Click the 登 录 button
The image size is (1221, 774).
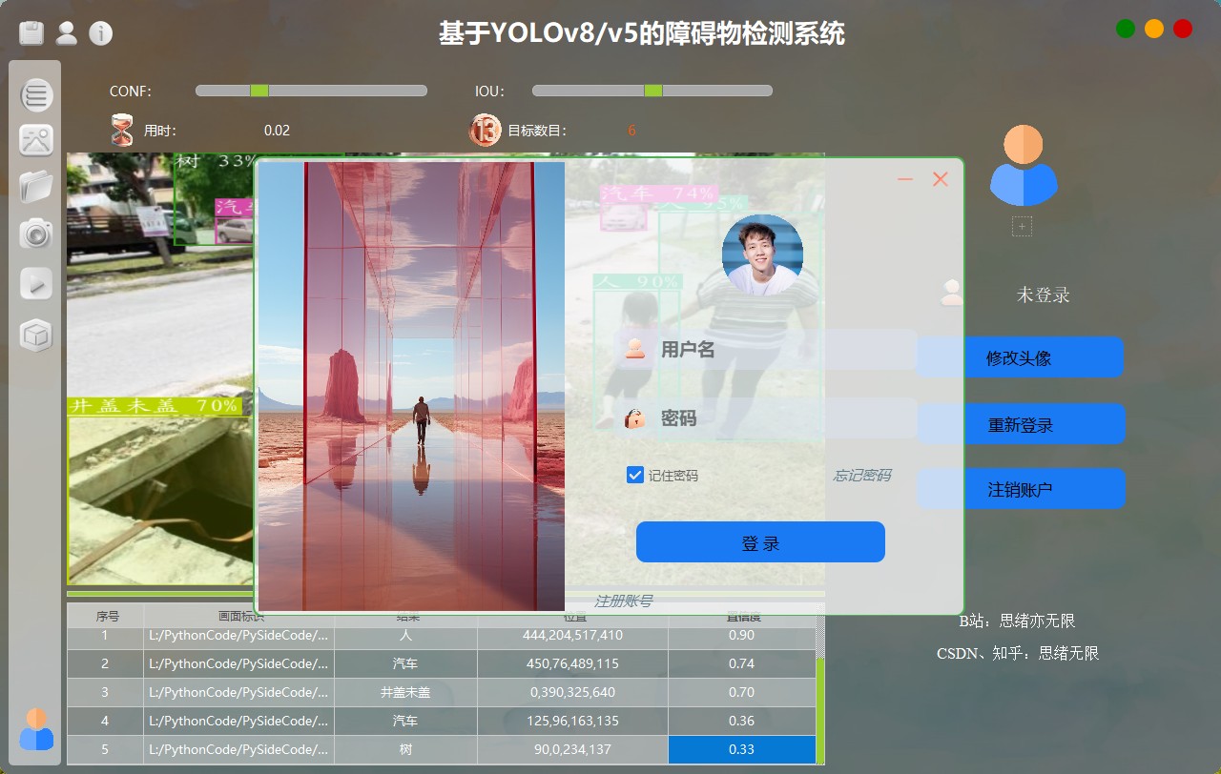760,542
